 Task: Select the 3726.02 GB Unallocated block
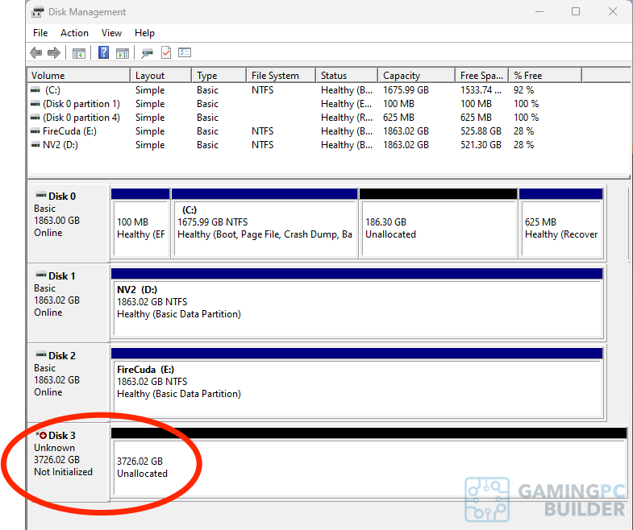tap(369, 462)
